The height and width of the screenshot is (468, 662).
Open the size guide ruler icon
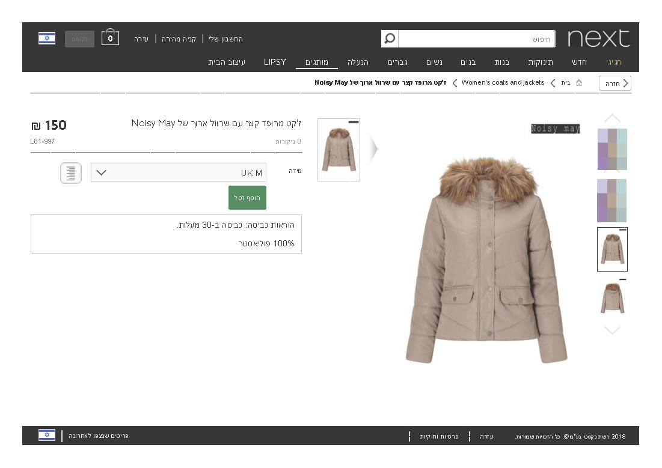click(70, 173)
